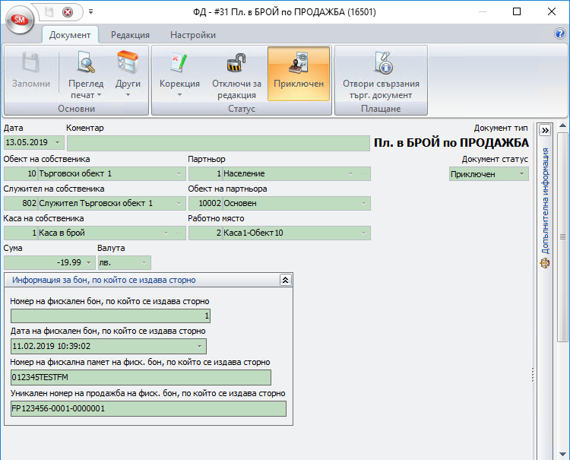Open Служител на собственика dropdown
Viewport: 570px width, 460px height.
coord(179,203)
